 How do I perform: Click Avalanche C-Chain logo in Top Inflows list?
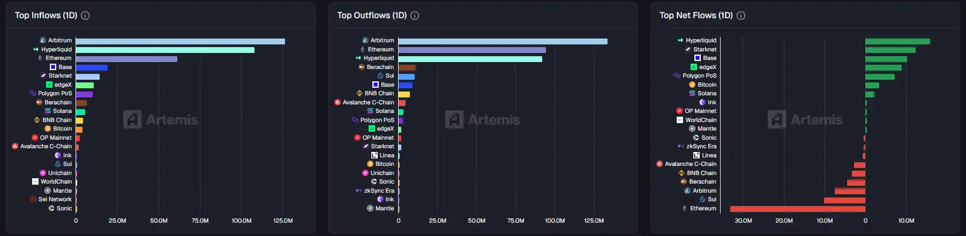click(x=15, y=146)
